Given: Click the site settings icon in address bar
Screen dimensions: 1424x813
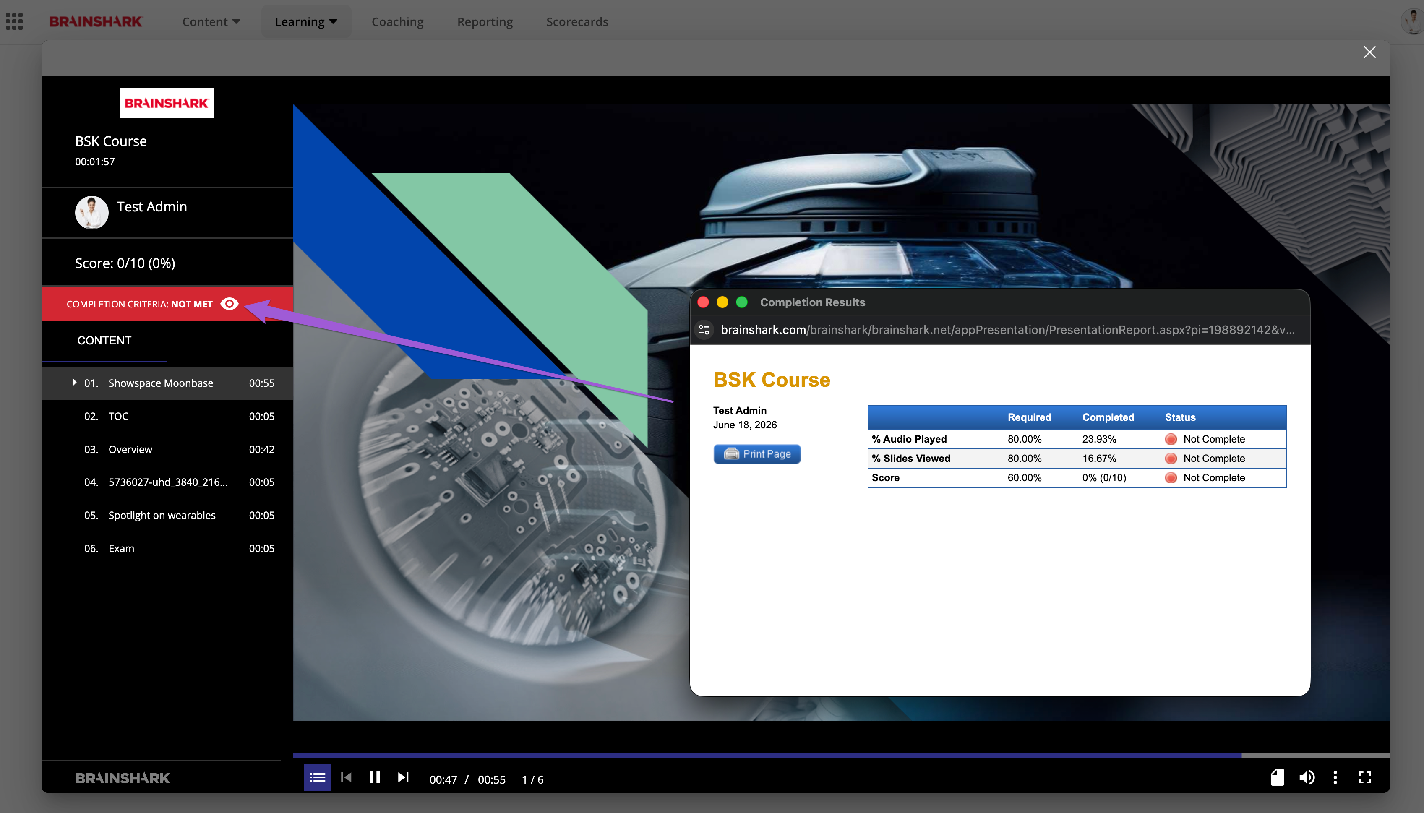Looking at the screenshot, I should 704,330.
